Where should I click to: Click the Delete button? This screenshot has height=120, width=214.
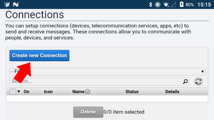click(x=88, y=112)
